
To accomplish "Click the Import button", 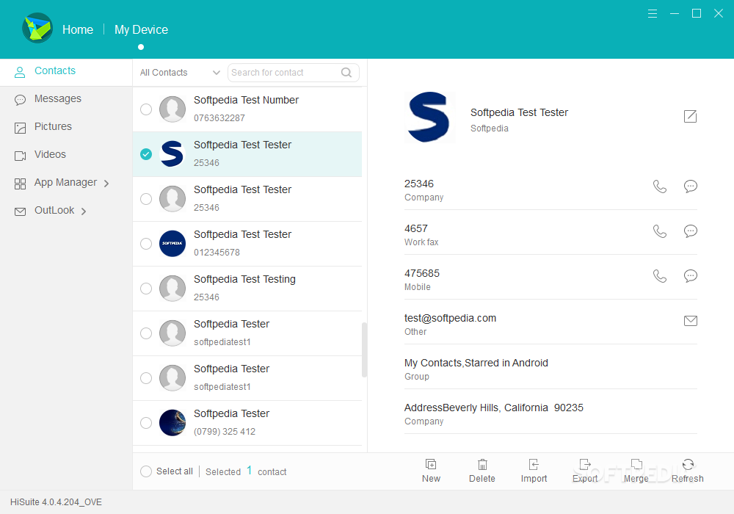I will (x=534, y=471).
